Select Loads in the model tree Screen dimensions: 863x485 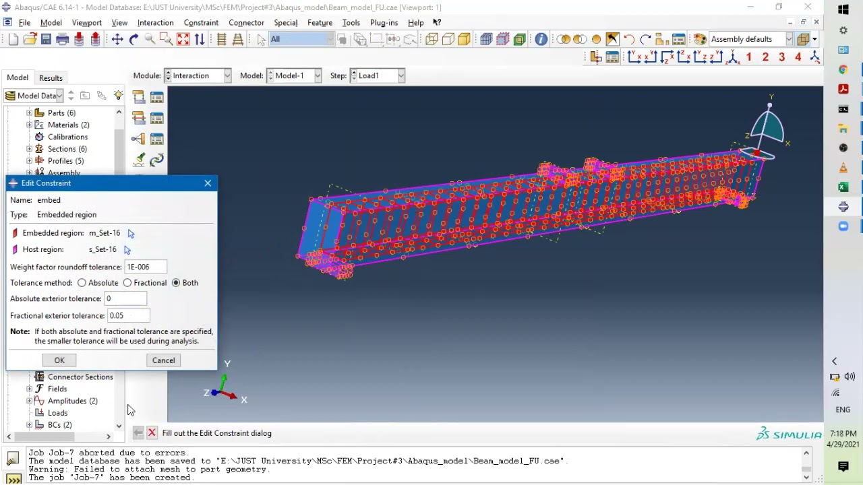(x=58, y=413)
